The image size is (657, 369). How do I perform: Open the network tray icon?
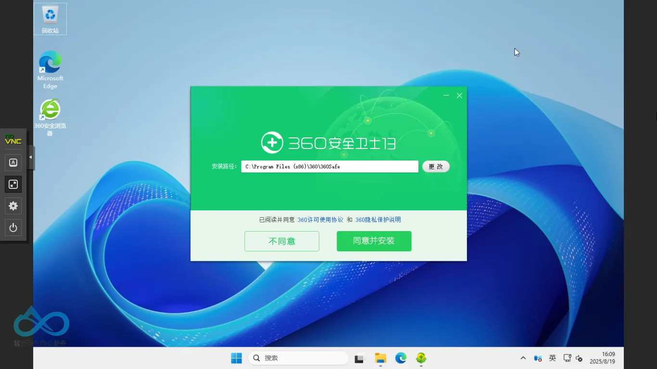tap(568, 358)
